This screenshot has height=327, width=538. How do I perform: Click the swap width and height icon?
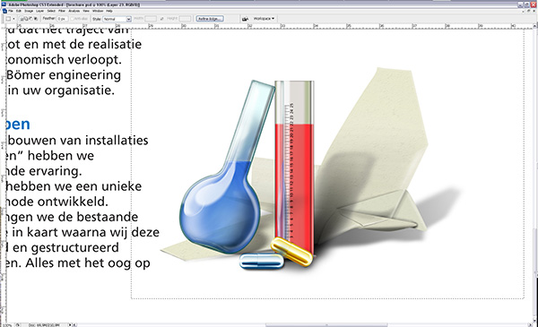click(161, 19)
